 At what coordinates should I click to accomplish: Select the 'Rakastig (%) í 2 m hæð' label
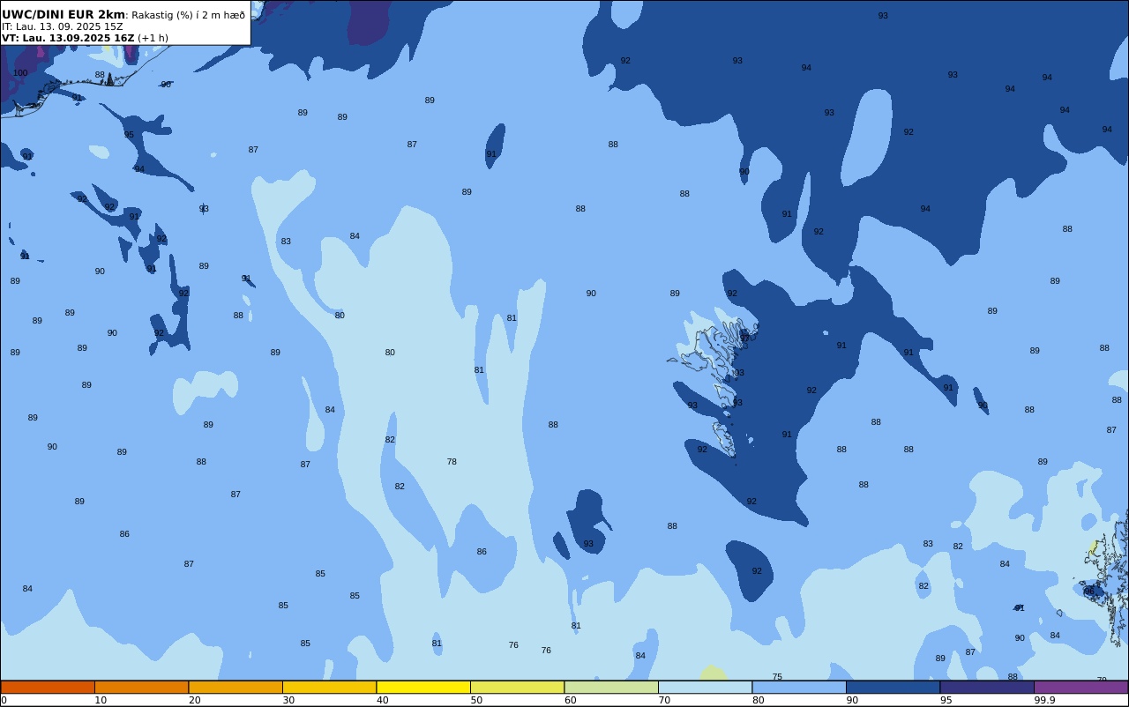pyautogui.click(x=189, y=15)
